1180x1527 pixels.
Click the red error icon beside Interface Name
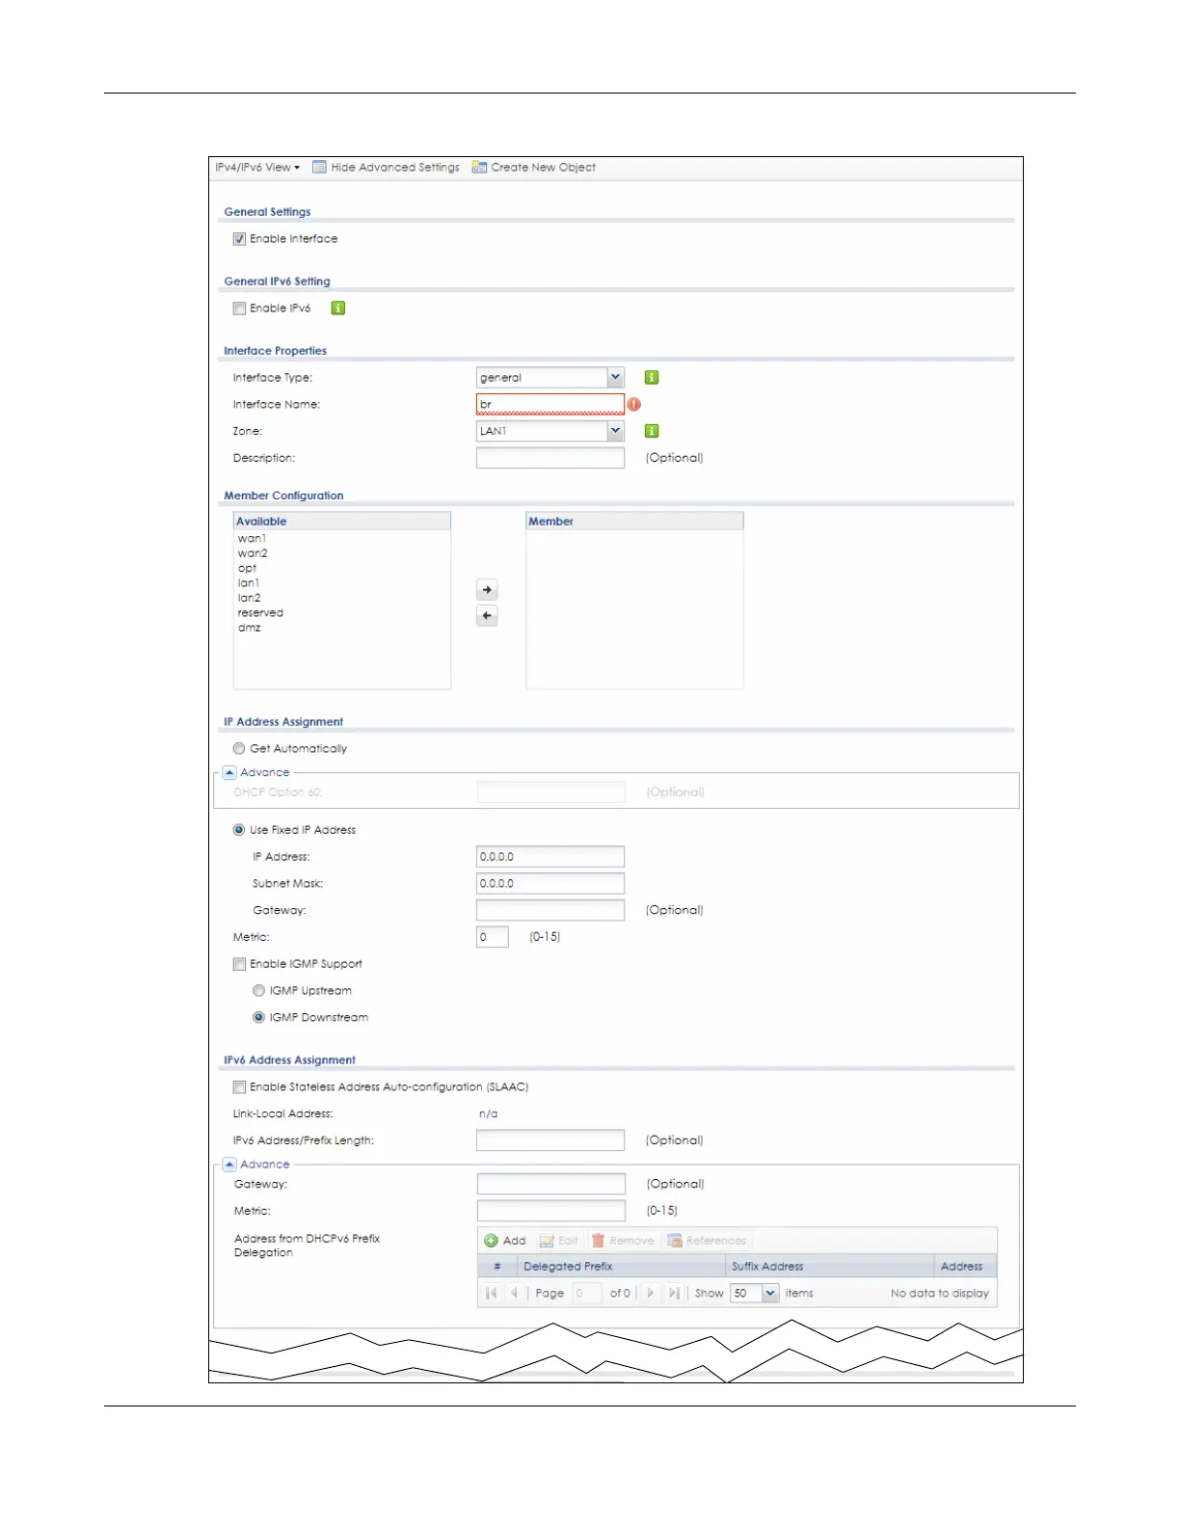pos(634,404)
